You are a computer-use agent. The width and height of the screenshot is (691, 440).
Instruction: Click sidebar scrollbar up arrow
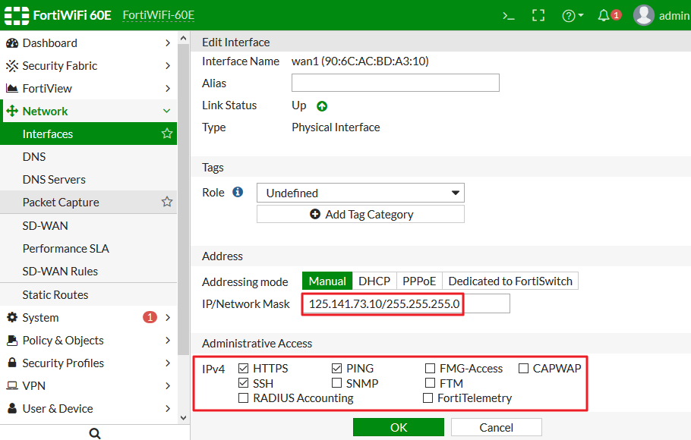(x=183, y=39)
